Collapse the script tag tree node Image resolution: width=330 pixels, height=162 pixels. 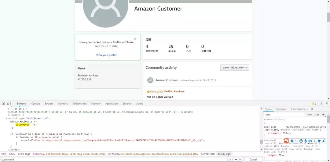[6, 118]
